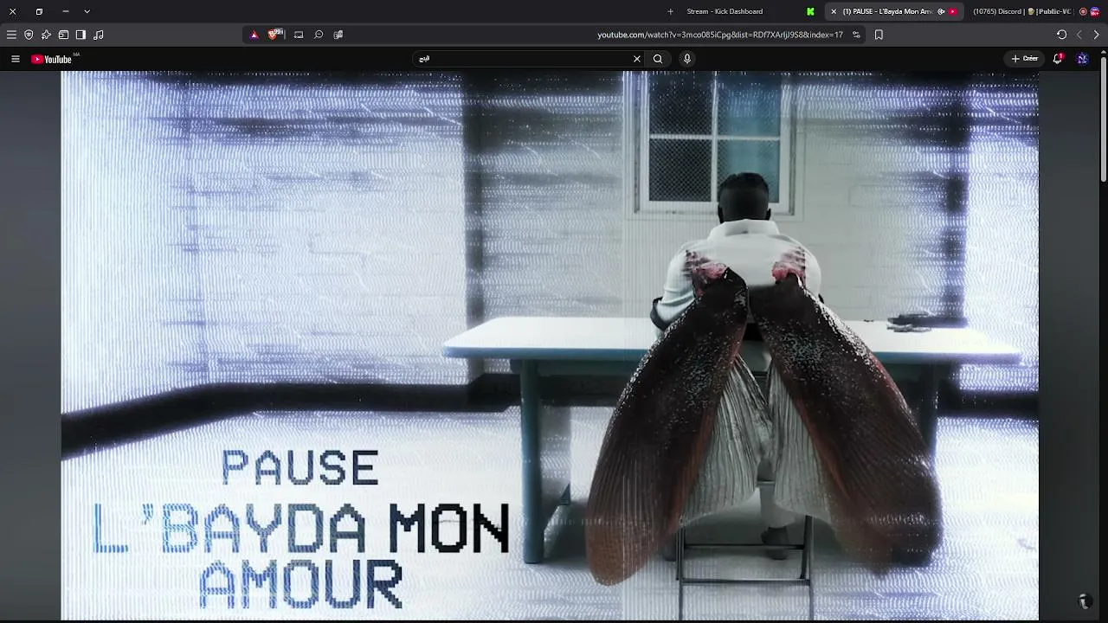Image resolution: width=1108 pixels, height=623 pixels.
Task: Go forward with the browser forward arrow
Action: [1096, 35]
